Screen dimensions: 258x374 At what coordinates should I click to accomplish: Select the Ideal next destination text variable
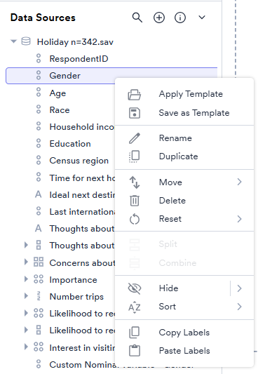click(82, 195)
